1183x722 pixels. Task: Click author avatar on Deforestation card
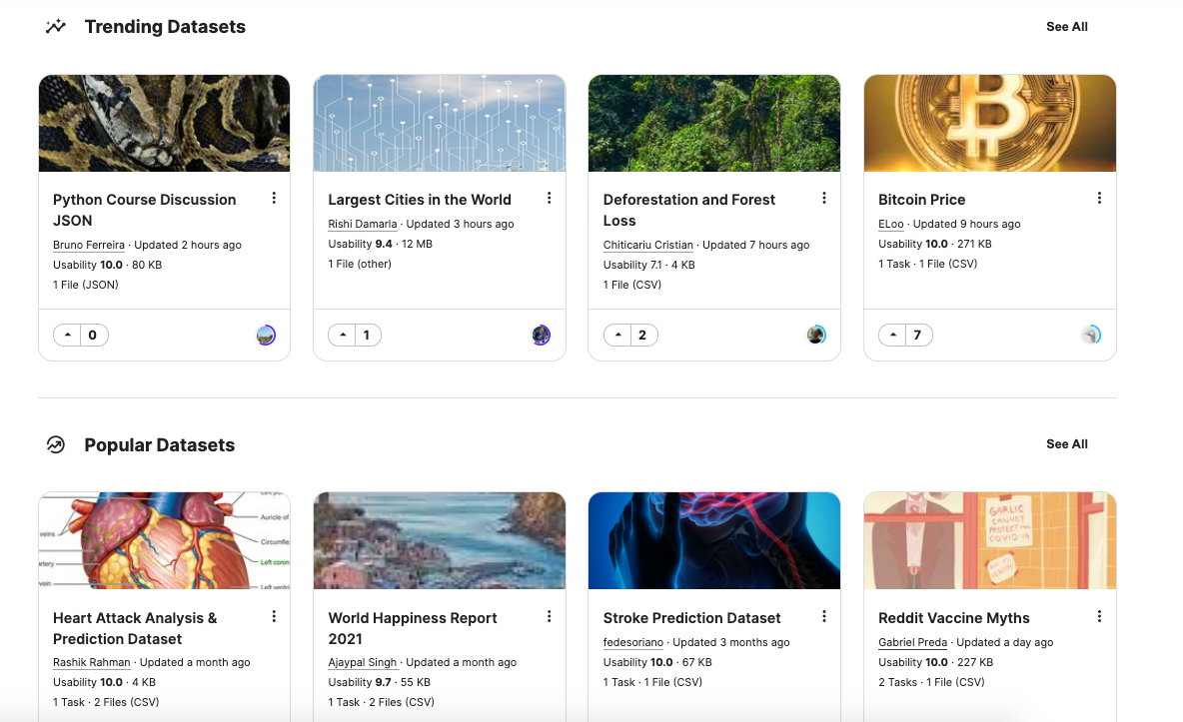click(815, 335)
